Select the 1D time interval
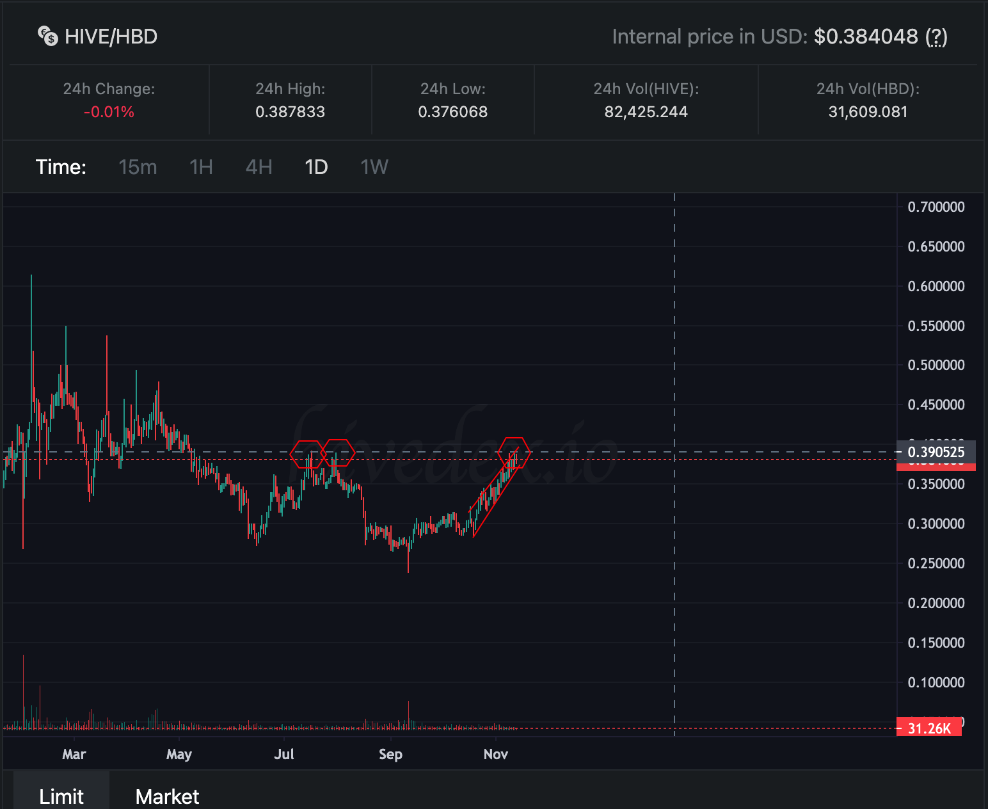Screen dimensions: 988x809 [316, 167]
